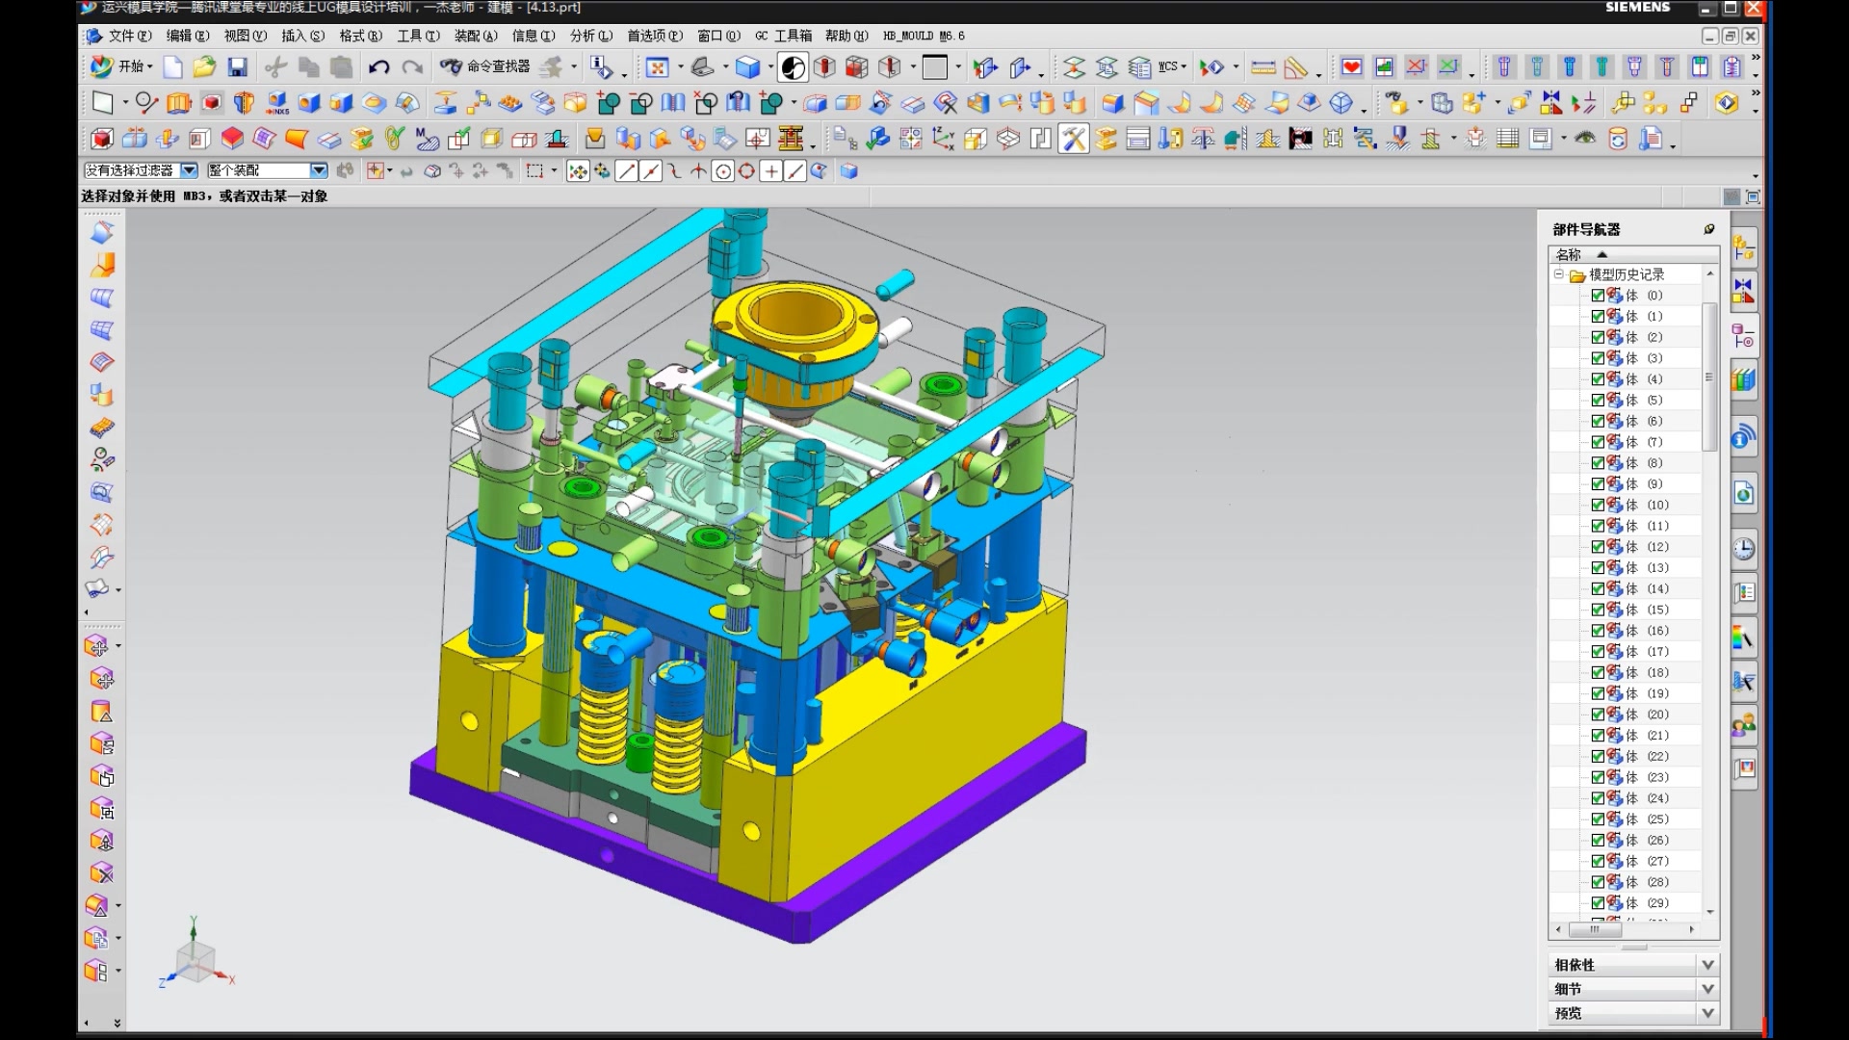
Task: Open the selection filter dropdown (没有选择过滤器)
Action: (190, 170)
